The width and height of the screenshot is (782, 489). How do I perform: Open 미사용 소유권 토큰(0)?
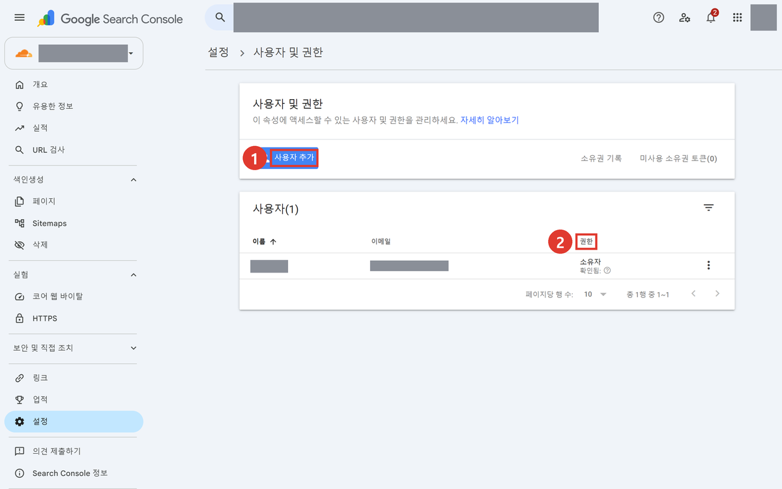tap(678, 158)
